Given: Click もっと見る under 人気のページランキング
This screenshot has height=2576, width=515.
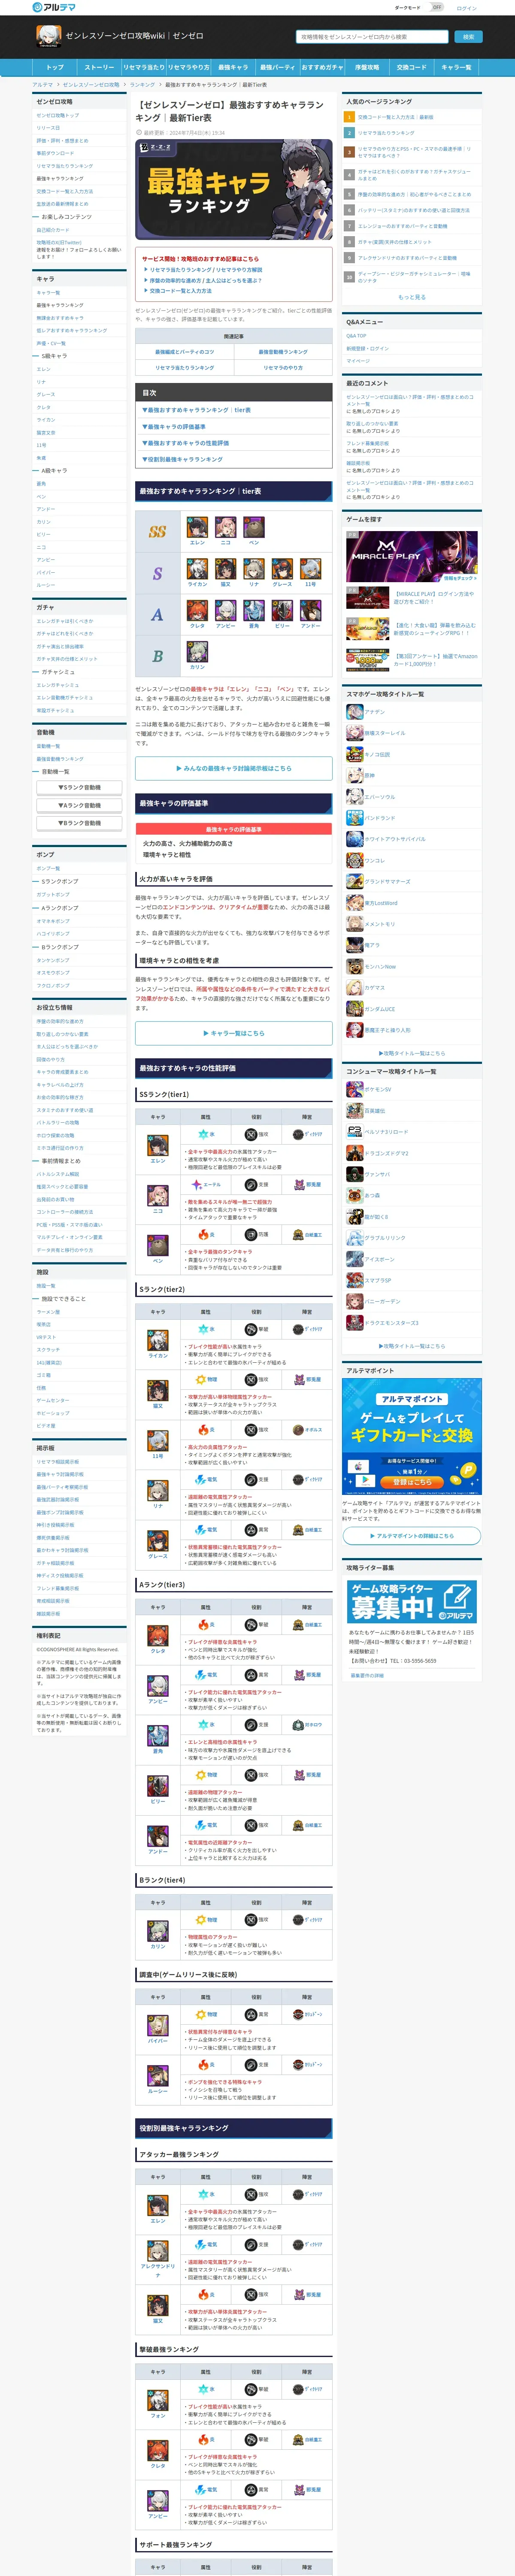Looking at the screenshot, I should (x=412, y=297).
